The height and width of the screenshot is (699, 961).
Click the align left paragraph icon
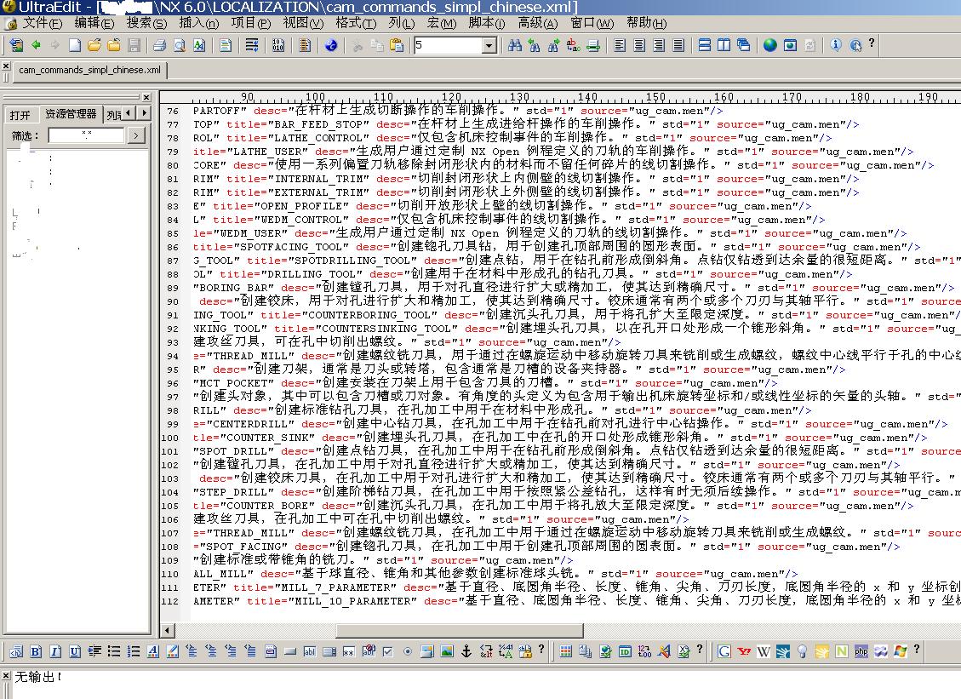click(x=620, y=45)
